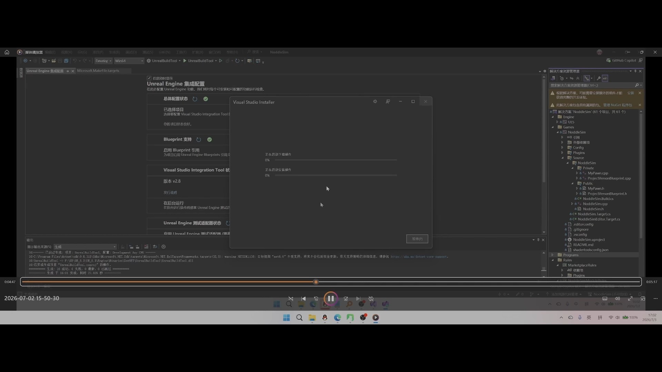Click the Collapse All double-chevron icon in the Solution Explorer
The width and height of the screenshot is (662, 372).
tap(578, 79)
